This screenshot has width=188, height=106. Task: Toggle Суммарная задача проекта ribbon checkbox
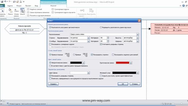(x=53, y=12)
